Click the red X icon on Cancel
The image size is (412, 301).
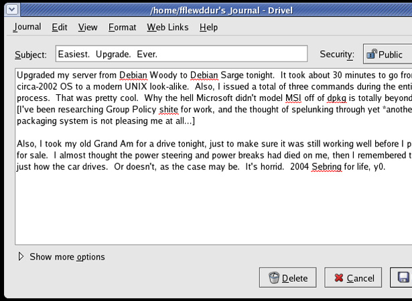339,278
